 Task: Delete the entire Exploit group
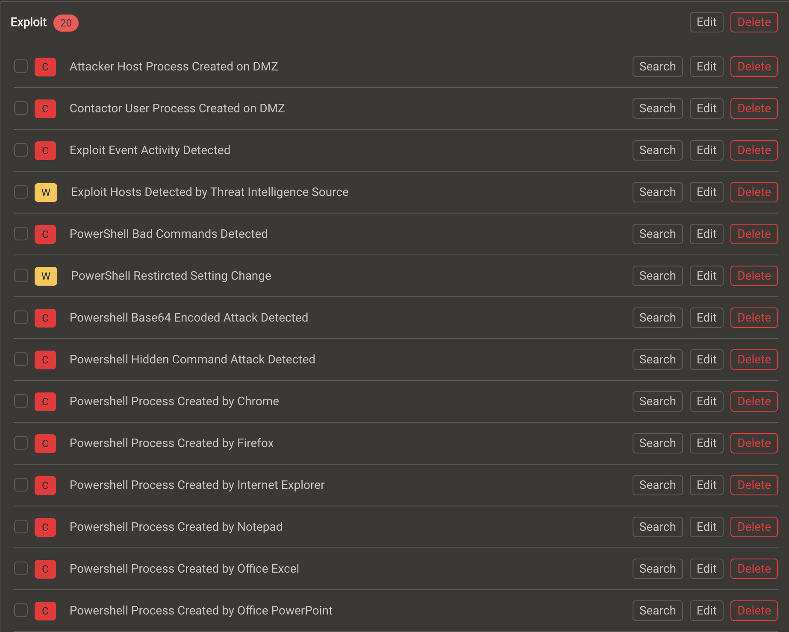tap(754, 22)
